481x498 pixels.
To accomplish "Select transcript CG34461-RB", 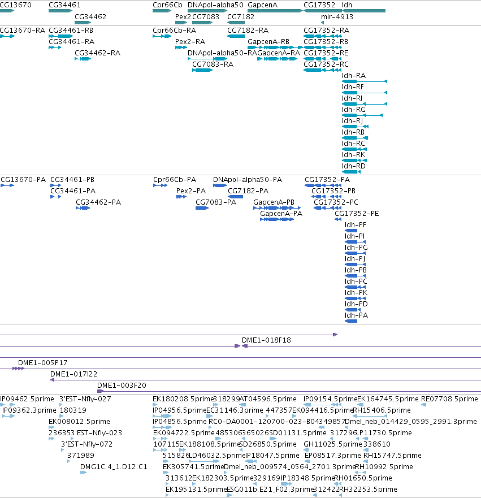I will tap(71, 31).
